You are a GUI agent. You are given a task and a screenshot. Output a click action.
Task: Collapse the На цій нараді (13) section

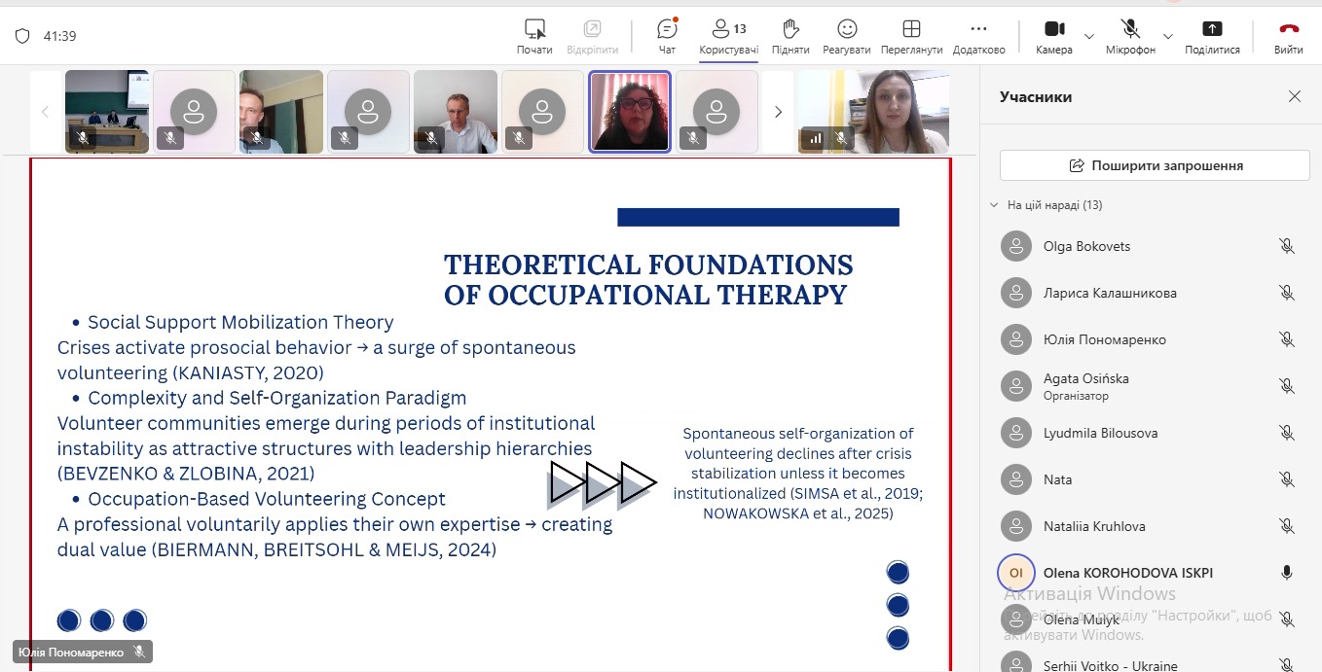[x=994, y=205]
